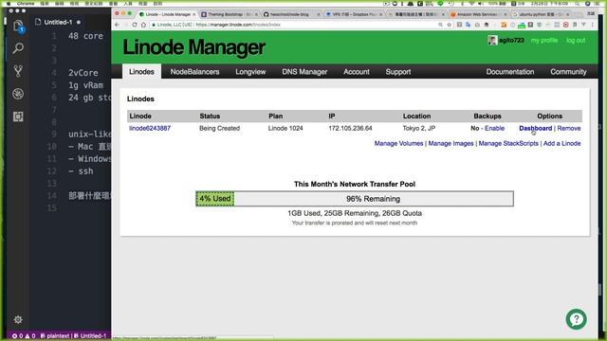Switch to the ubuntu-python browser tab

[541, 14]
